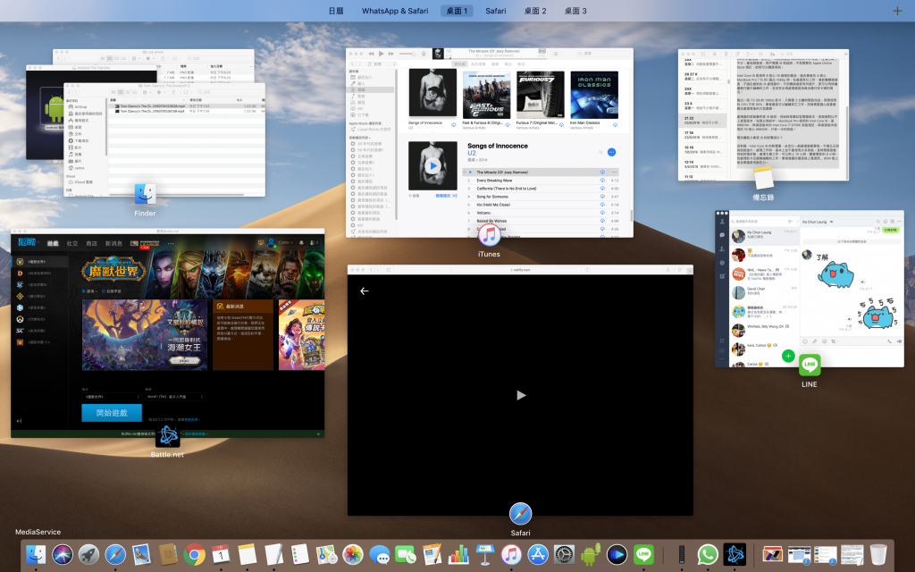915x572 pixels.
Task: Adjust the iTunes volume slider
Action: click(x=407, y=54)
